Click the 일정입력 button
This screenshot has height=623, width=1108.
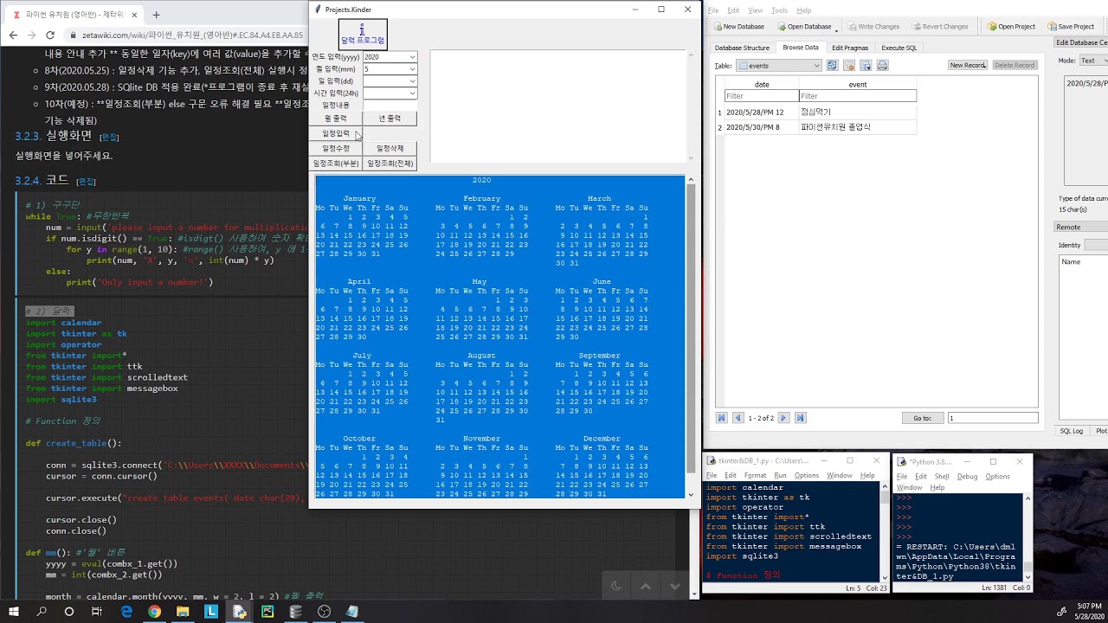(336, 133)
